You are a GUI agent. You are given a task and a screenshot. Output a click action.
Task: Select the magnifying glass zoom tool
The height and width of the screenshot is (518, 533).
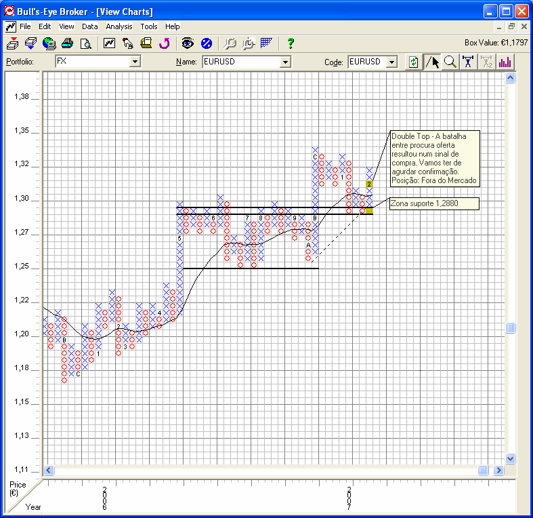pyautogui.click(x=450, y=62)
